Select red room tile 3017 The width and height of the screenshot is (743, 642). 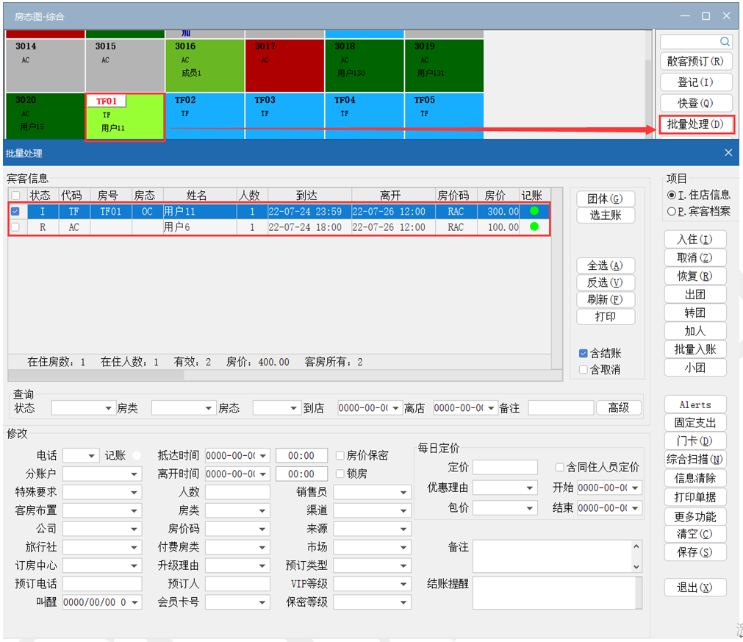284,65
